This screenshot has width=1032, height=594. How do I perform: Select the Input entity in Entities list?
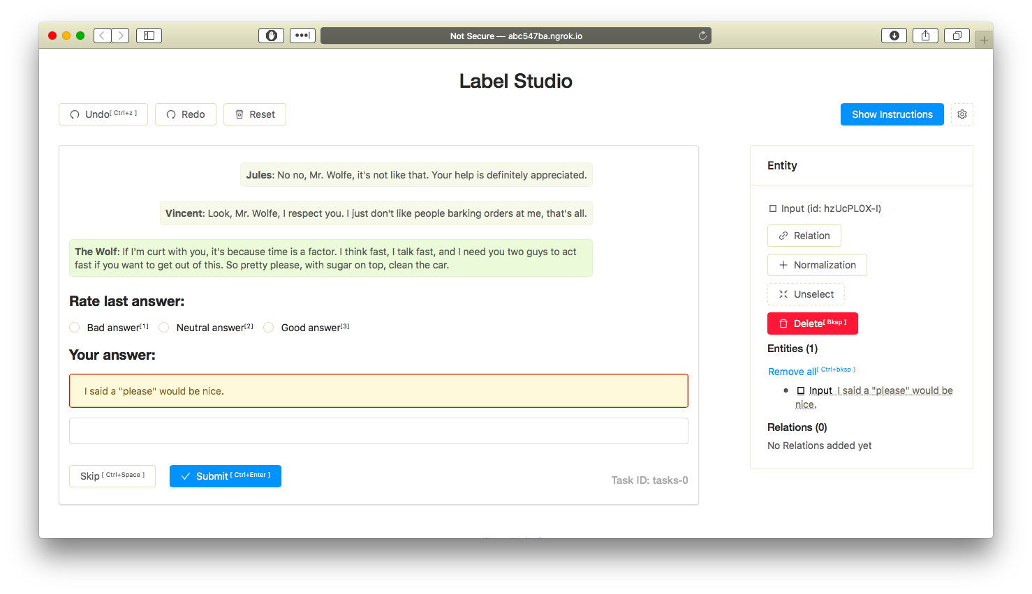click(874, 397)
